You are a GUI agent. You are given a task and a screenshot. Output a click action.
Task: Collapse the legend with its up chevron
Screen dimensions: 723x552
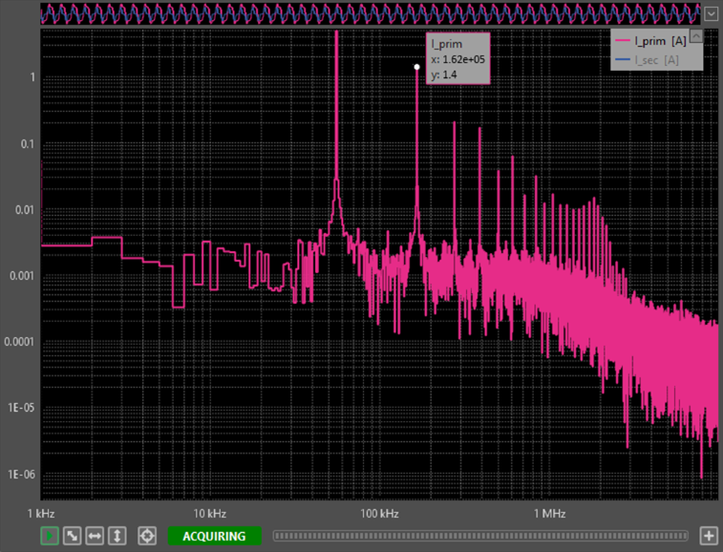click(x=695, y=35)
